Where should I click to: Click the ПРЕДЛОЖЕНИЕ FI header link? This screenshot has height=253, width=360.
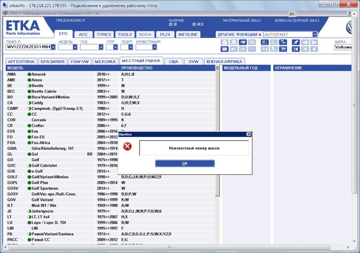point(71,20)
